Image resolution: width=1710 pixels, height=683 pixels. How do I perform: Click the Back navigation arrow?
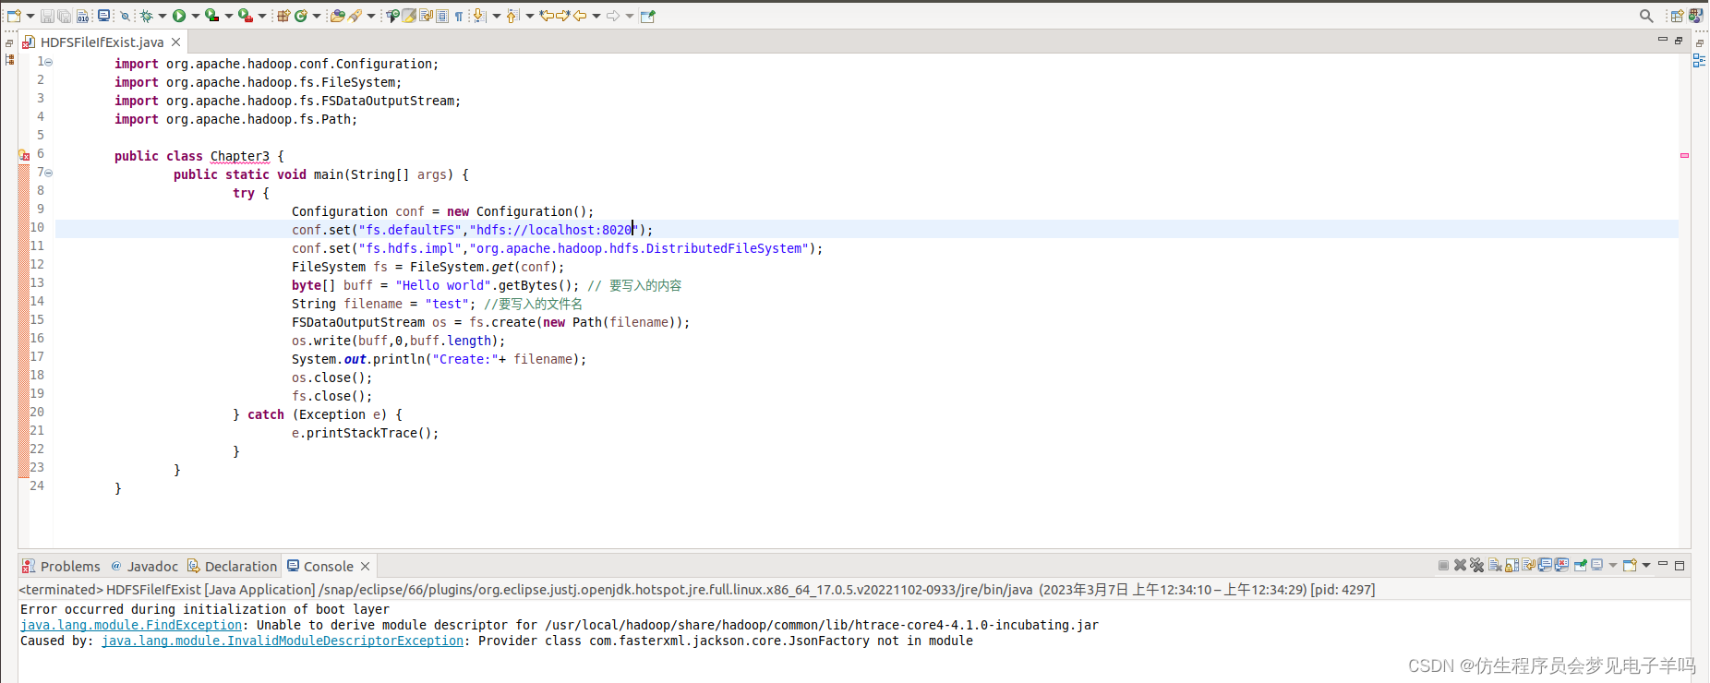pyautogui.click(x=580, y=16)
